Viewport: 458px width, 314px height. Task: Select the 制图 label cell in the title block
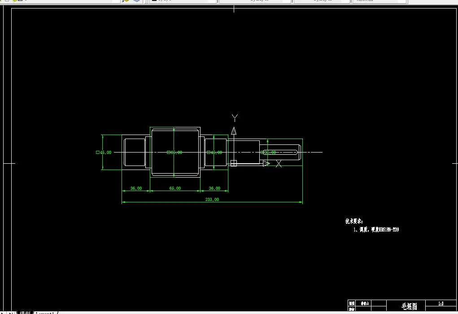[x=352, y=304]
